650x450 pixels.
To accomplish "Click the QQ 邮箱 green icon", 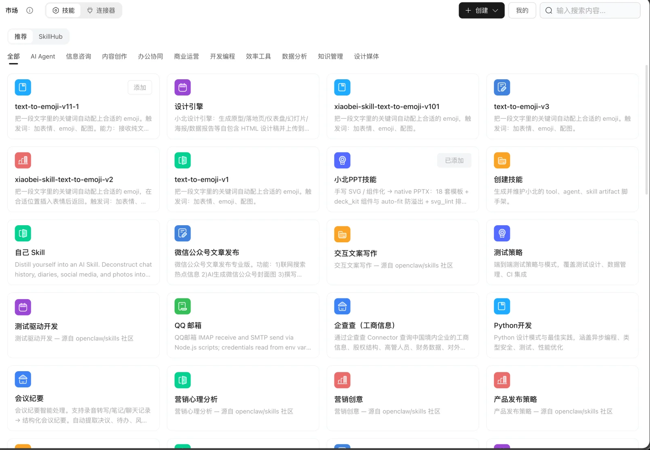I will [x=182, y=306].
